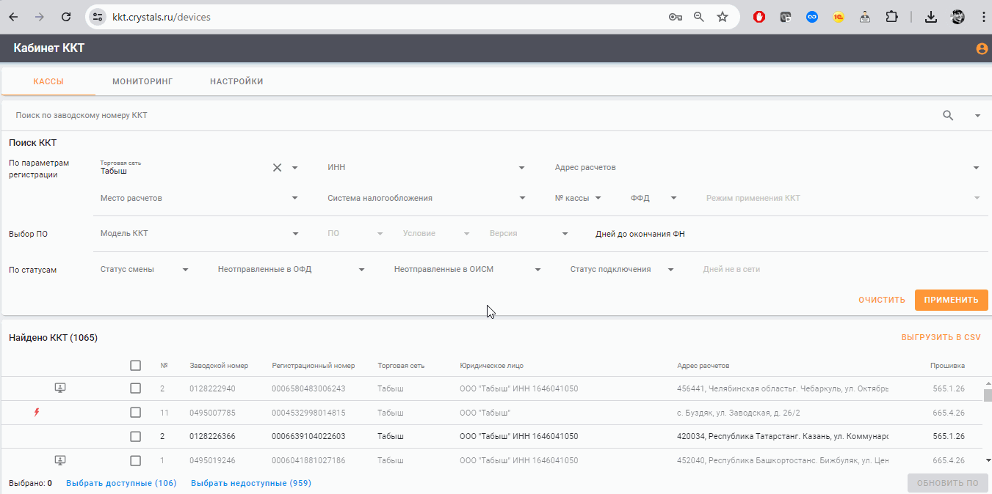Tick the checkbox for device 0495007785

click(x=135, y=413)
